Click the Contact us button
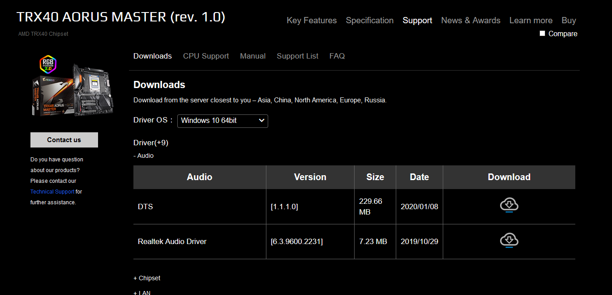 (x=64, y=140)
